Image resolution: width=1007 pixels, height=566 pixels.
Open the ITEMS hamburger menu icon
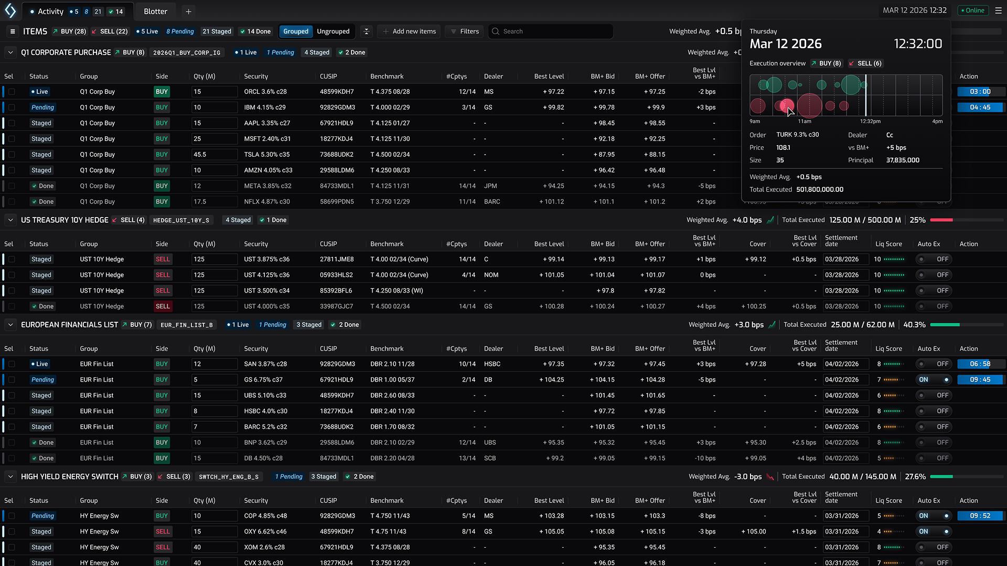(x=13, y=31)
